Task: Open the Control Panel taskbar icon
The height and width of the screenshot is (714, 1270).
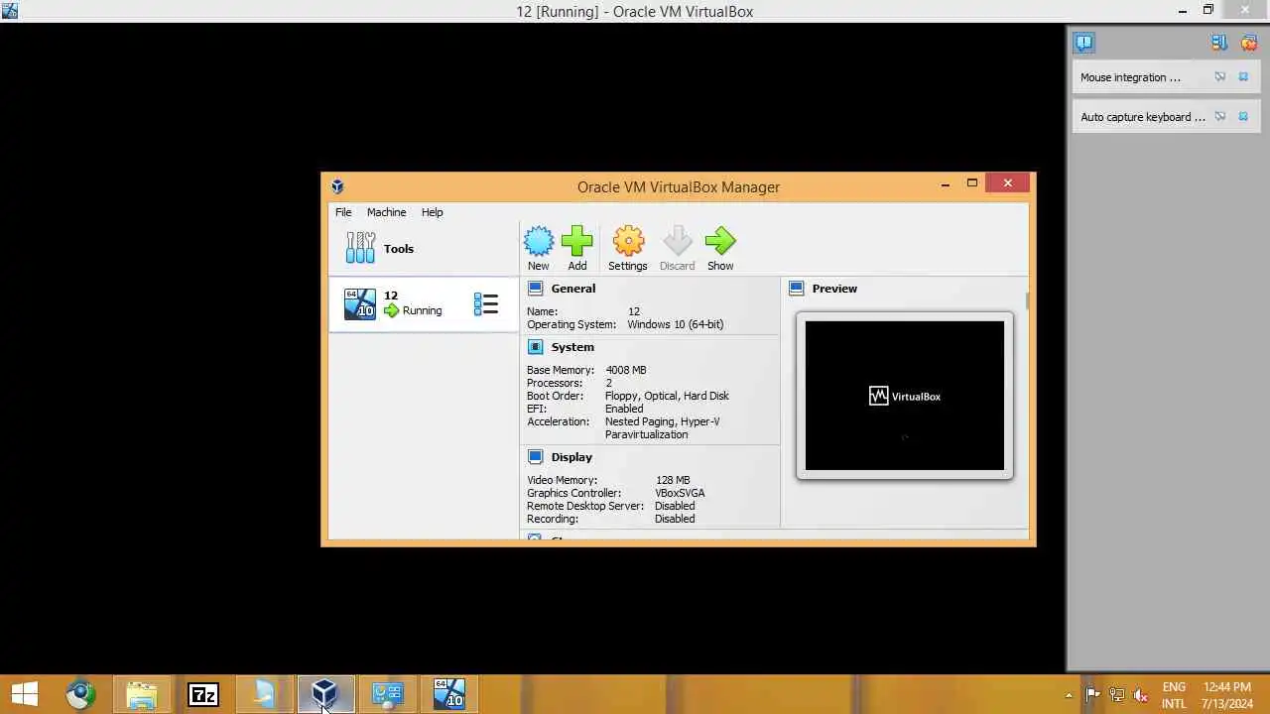Action: click(387, 695)
